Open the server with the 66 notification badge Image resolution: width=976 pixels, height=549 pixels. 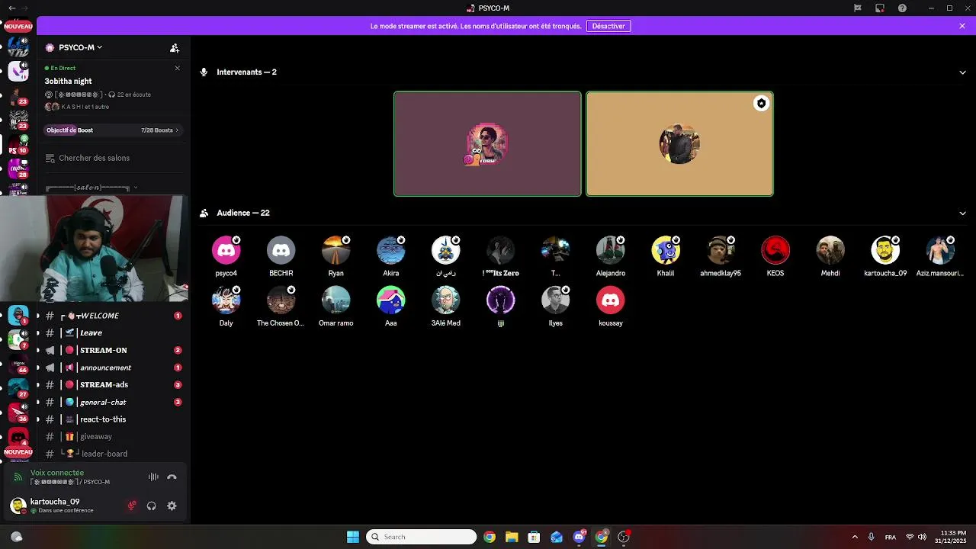tap(18, 362)
